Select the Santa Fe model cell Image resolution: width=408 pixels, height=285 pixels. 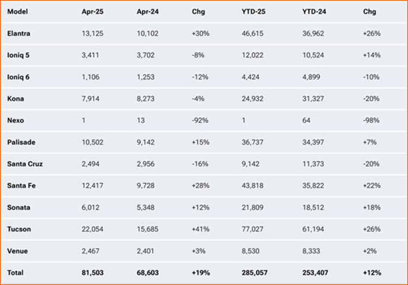coord(21,186)
